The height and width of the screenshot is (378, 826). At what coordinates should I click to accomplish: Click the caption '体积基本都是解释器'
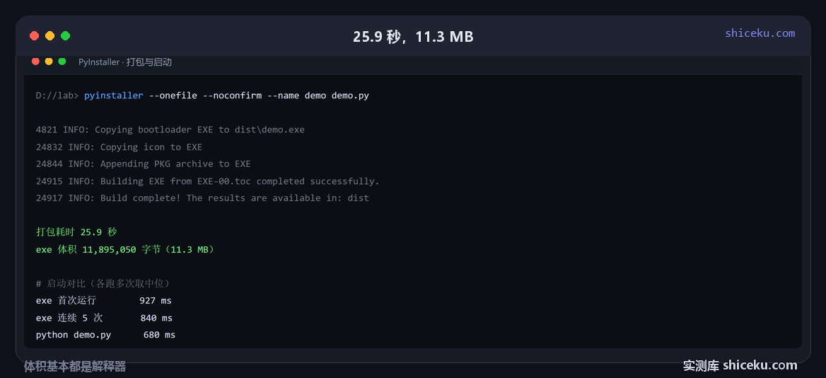tap(75, 367)
